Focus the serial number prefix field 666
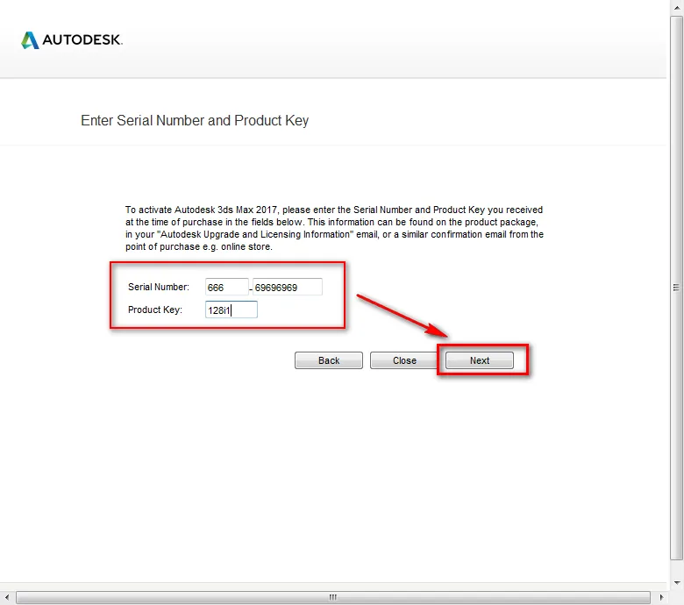 (226, 287)
